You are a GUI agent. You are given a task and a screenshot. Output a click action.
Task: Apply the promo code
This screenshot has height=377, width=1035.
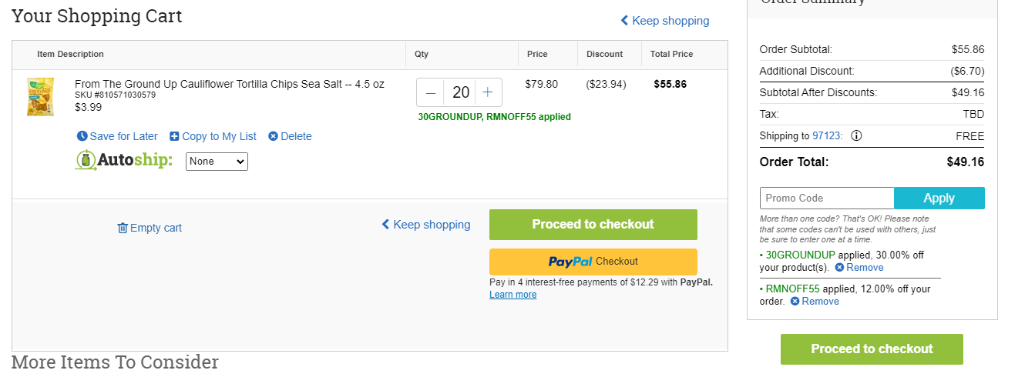tap(939, 198)
